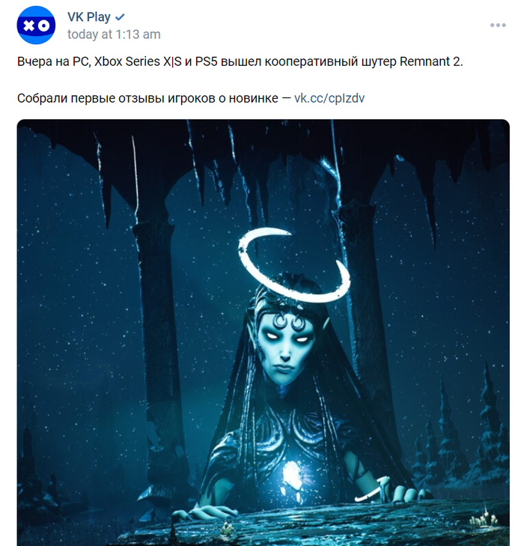The width and height of the screenshot is (524, 546).
Task: Click the character's left hand on stone
Action: 207,512
